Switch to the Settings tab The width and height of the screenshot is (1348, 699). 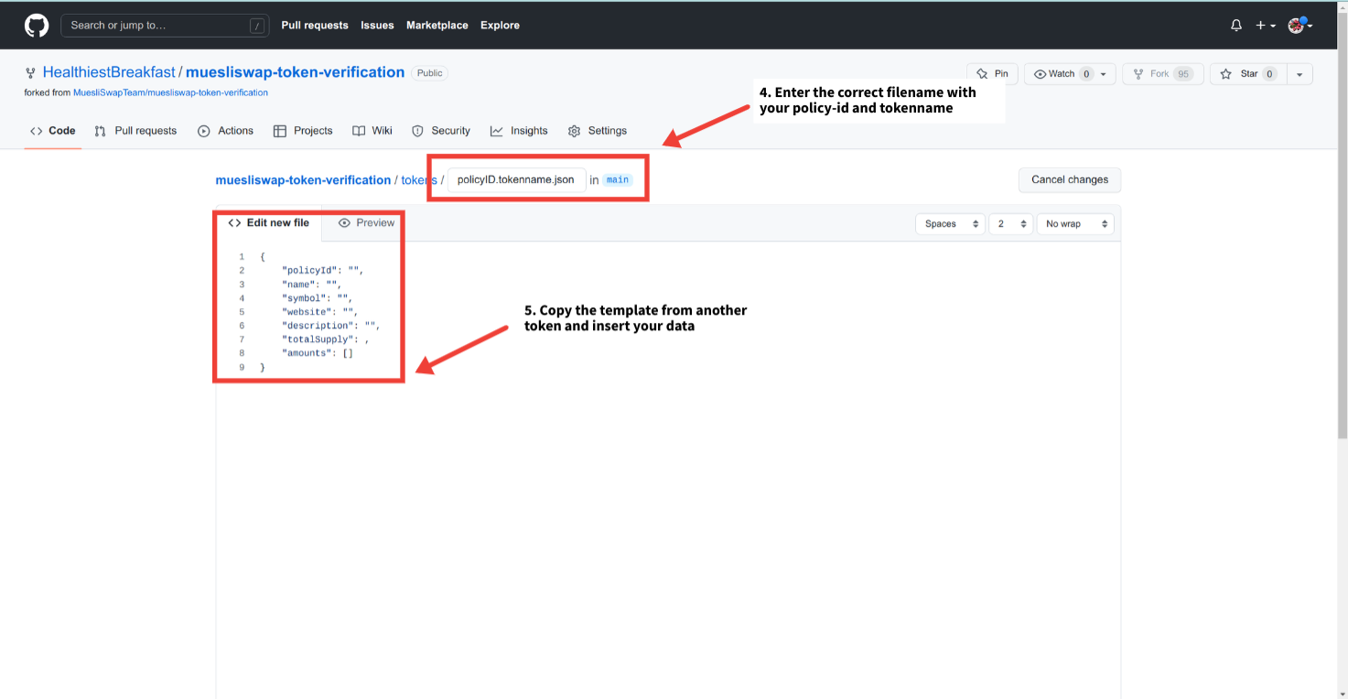click(598, 131)
